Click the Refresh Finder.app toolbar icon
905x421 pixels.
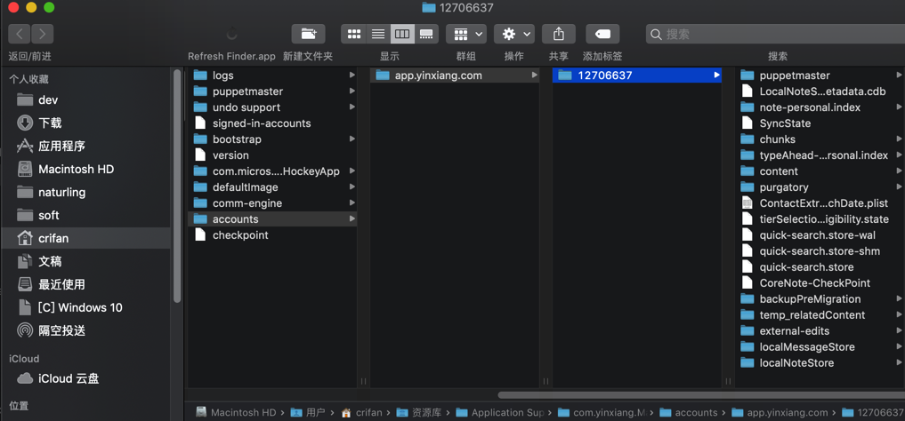pos(231,34)
